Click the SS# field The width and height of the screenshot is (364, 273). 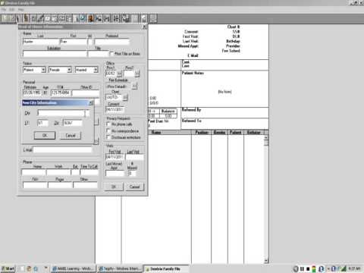(61, 93)
